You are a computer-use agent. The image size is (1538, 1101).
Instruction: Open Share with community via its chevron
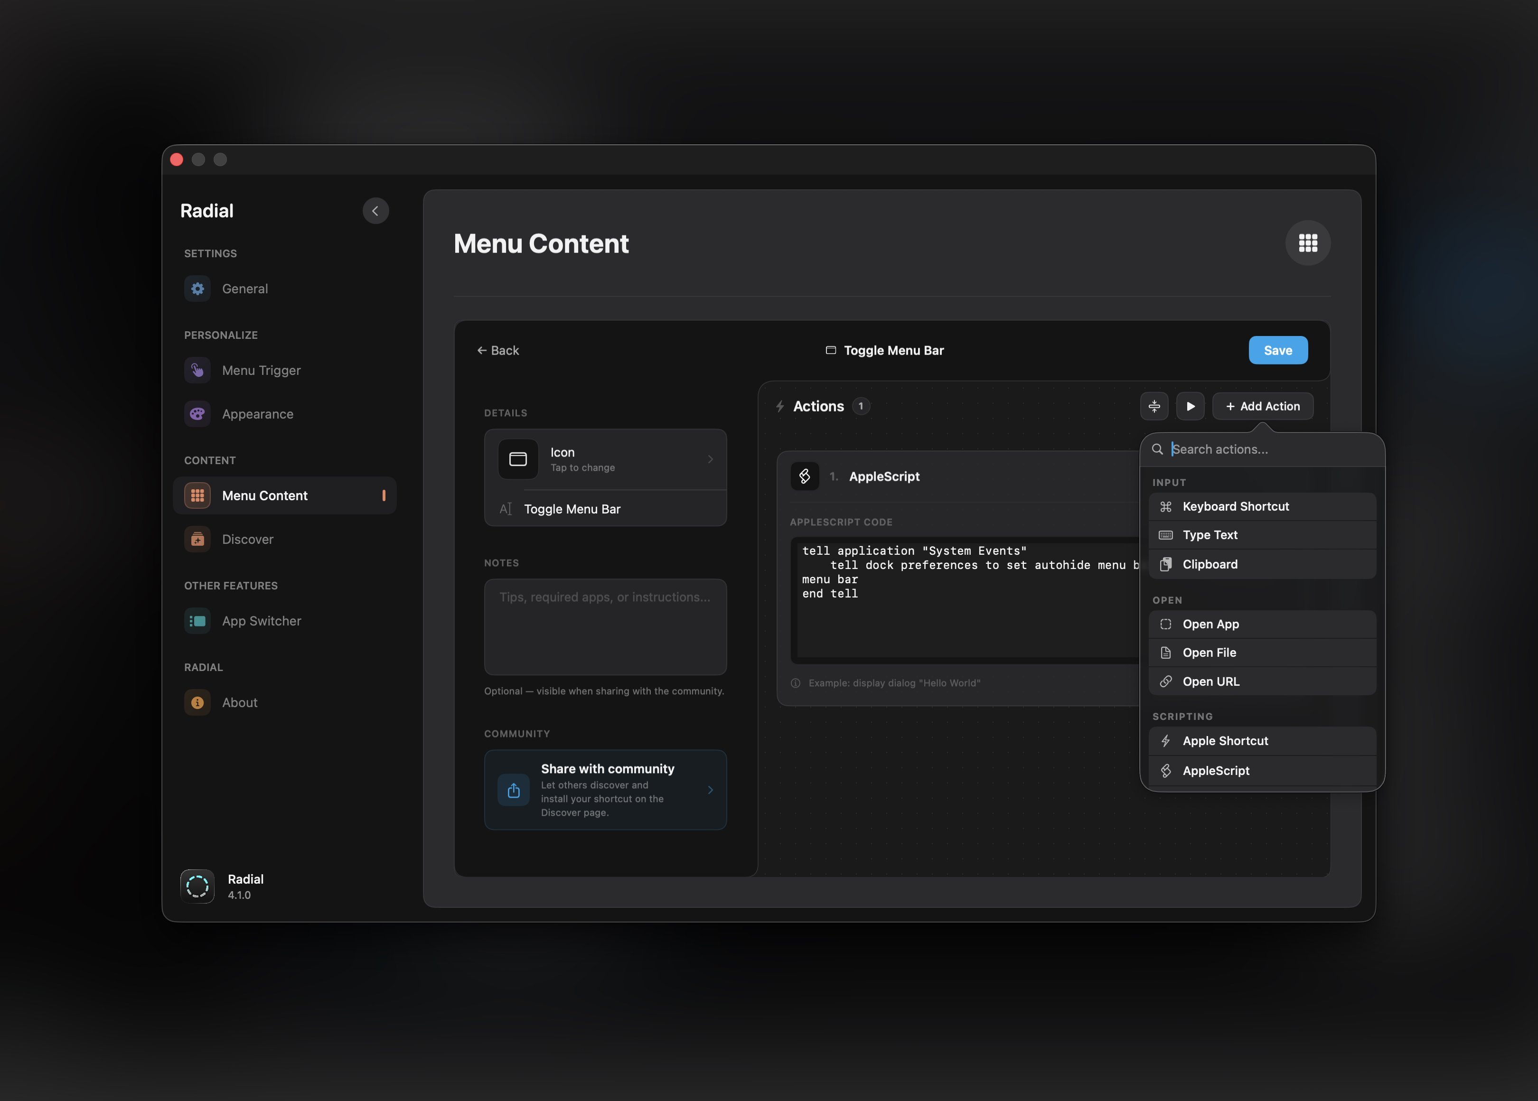pyautogui.click(x=710, y=790)
